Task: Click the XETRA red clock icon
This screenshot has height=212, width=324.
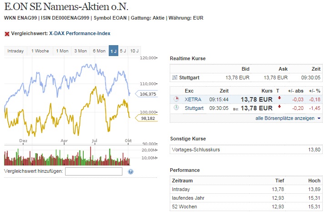Action: click(x=176, y=99)
